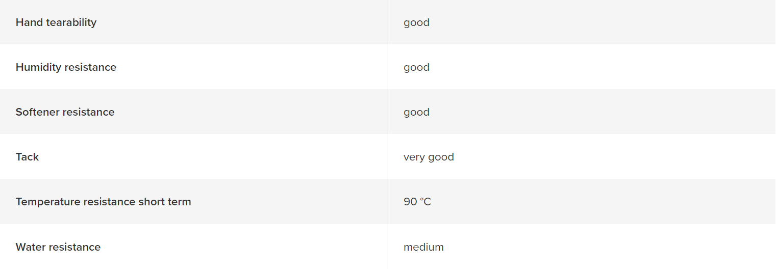The width and height of the screenshot is (777, 269).
Task: Select the Hand tearability value good
Action: coord(416,23)
